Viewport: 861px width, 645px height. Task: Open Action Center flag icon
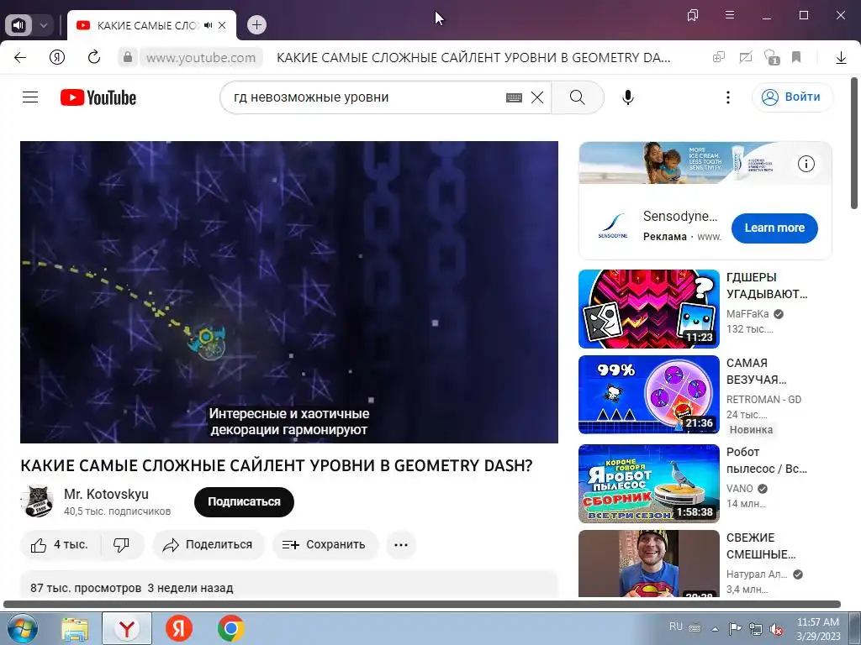735,628
